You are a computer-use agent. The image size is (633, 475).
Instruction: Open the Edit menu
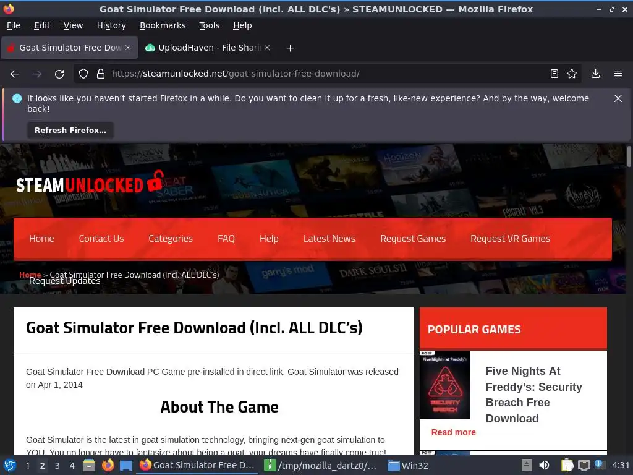(x=42, y=25)
